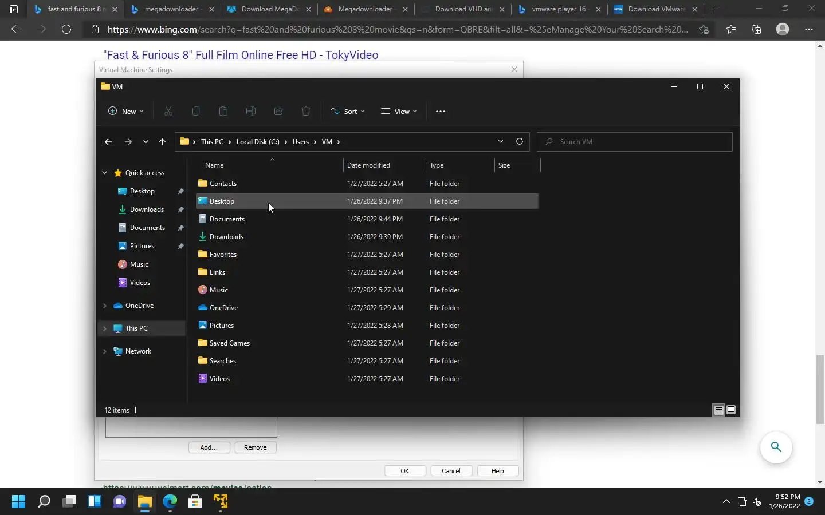This screenshot has height=515, width=825.
Task: Select the Contacts folder row
Action: tap(367, 184)
